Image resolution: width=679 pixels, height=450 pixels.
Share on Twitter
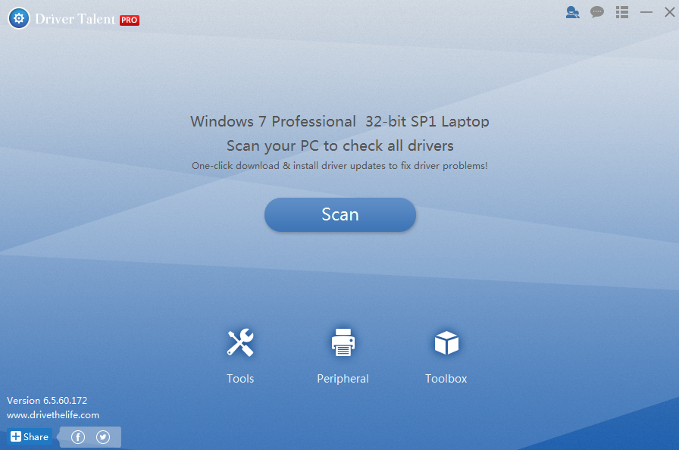click(x=103, y=437)
